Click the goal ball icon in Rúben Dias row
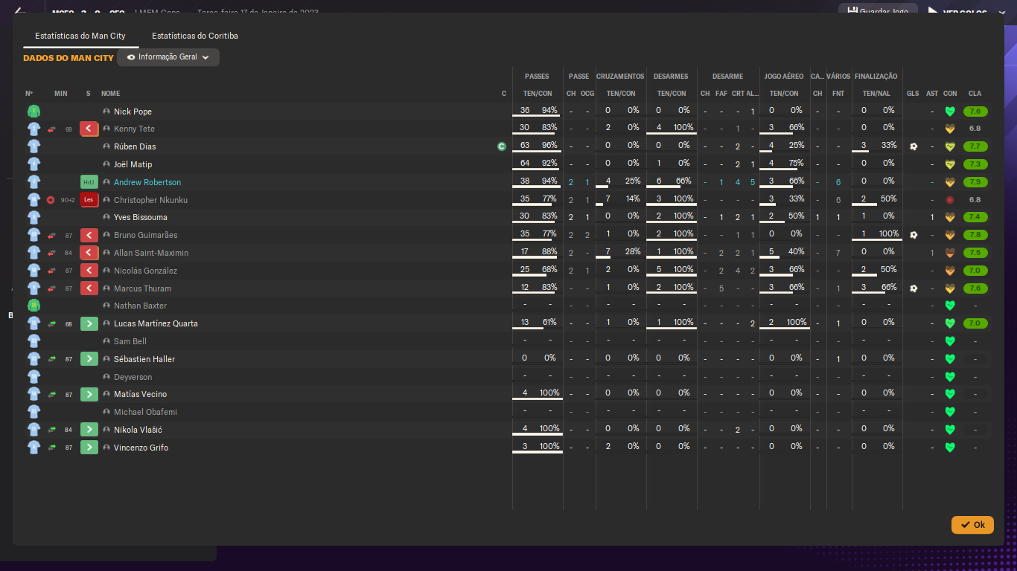The height and width of the screenshot is (571, 1017). (914, 146)
